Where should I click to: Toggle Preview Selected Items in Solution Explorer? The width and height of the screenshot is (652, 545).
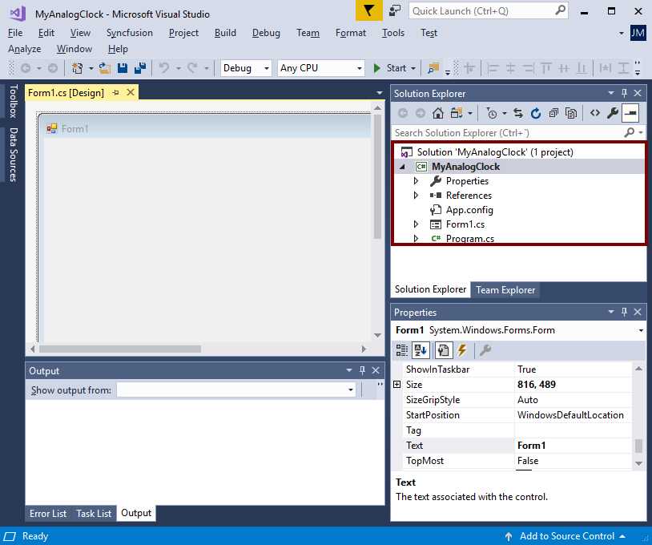630,113
